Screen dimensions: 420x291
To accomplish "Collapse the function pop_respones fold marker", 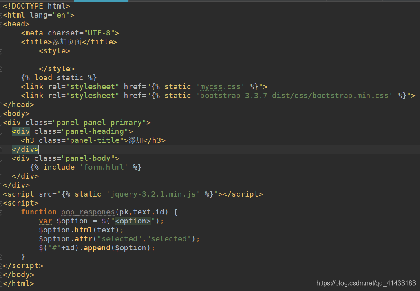I will pos(1,213).
